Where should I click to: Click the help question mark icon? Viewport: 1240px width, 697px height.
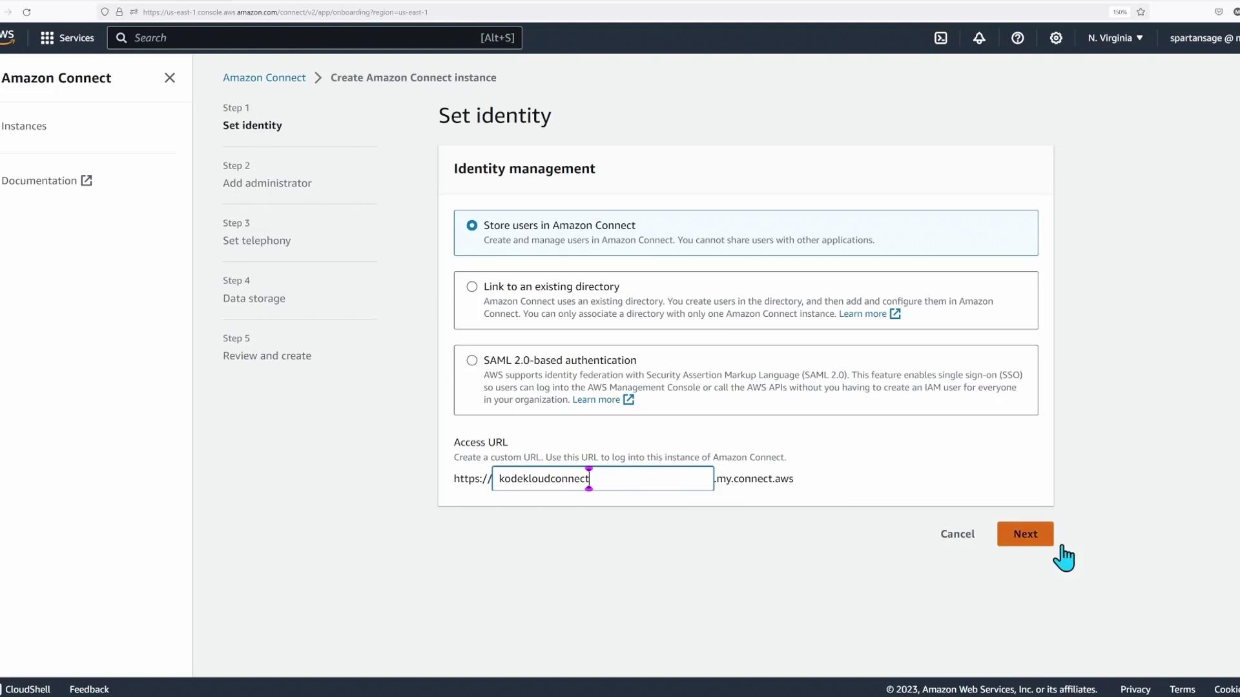click(1017, 38)
